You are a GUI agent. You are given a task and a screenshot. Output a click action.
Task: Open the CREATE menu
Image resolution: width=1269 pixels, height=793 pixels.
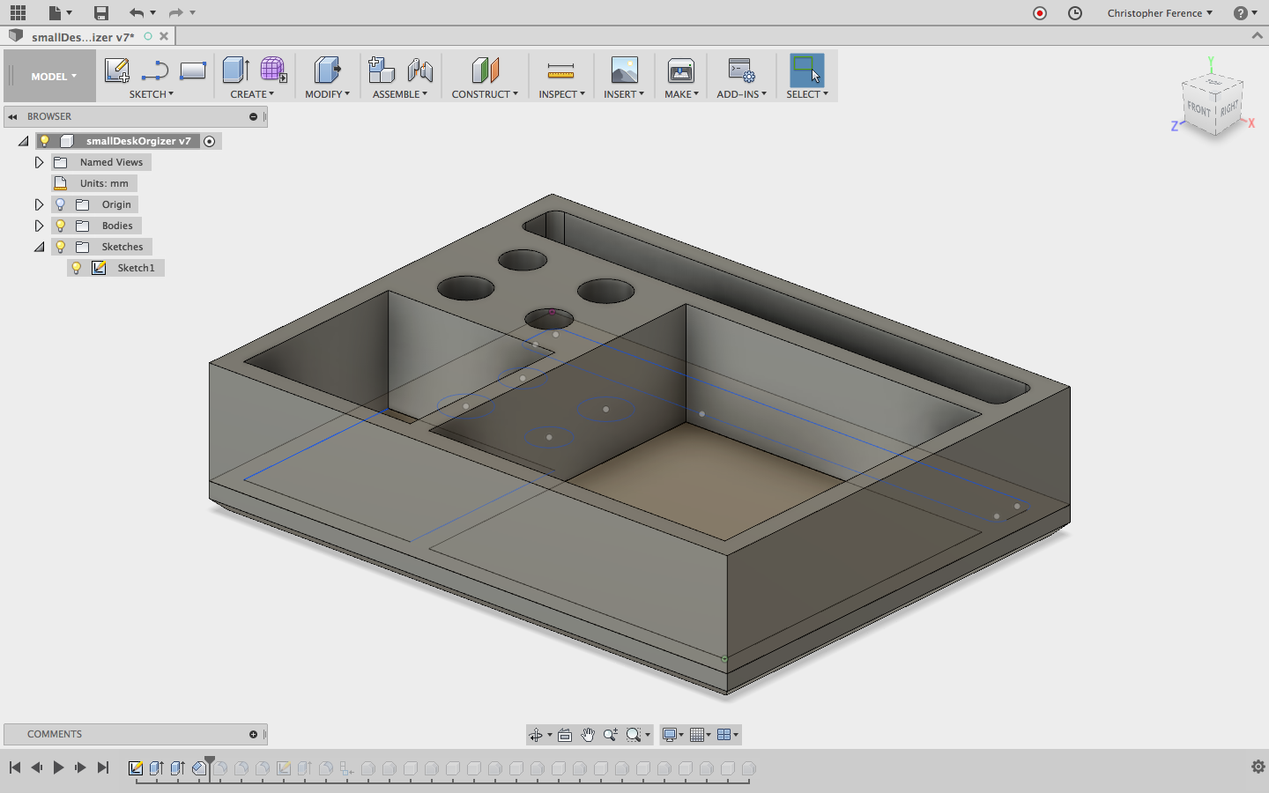coord(252,94)
